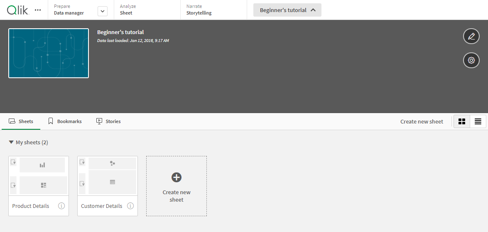Switch to list view
The width and height of the screenshot is (488, 232).
point(478,121)
